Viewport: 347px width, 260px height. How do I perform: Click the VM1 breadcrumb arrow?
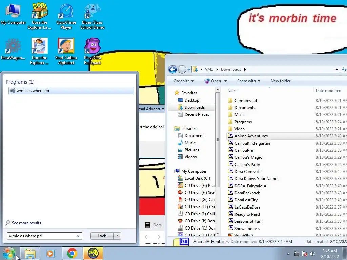[x=217, y=69]
